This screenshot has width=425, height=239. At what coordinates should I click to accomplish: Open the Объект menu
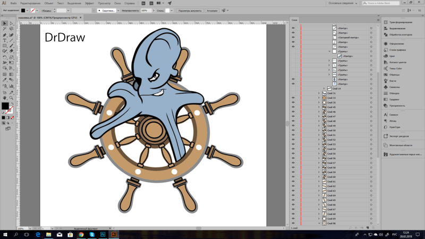tap(49, 3)
